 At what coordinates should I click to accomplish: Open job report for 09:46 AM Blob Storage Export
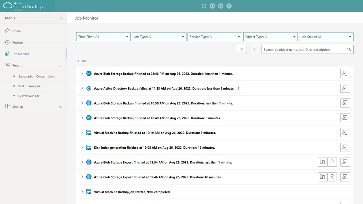tap(345, 177)
